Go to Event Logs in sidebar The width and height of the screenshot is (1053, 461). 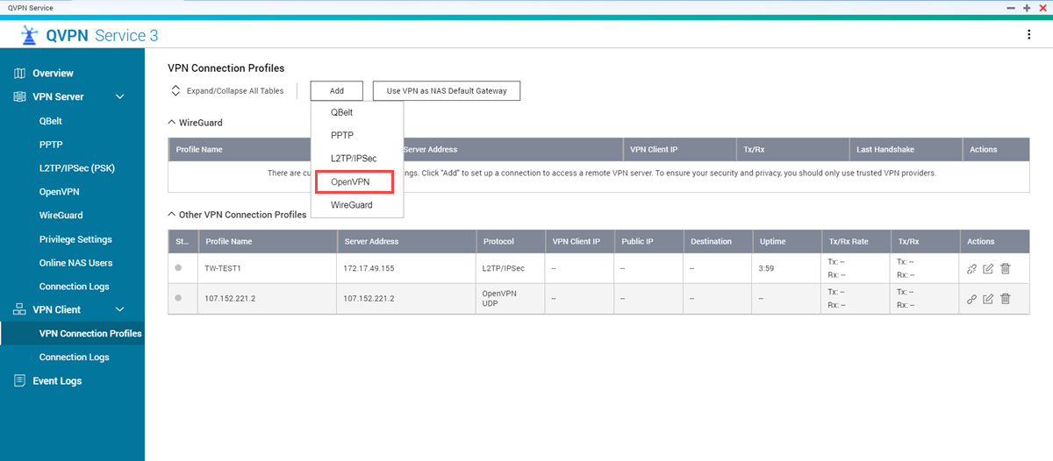point(57,380)
